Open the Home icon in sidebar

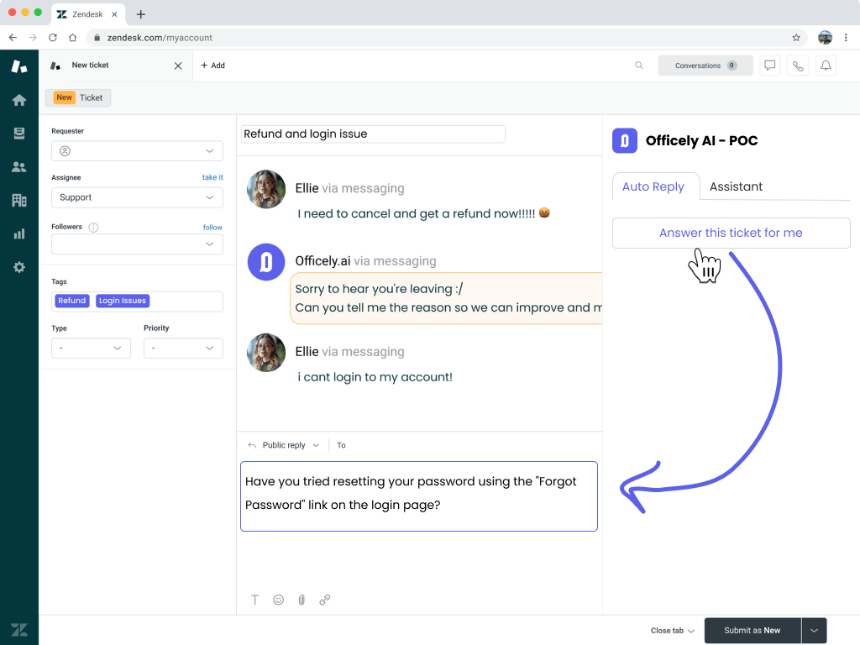18,100
